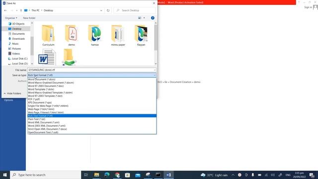Select the Word document file icon
Screen dimensions: 318x179
click(47, 57)
